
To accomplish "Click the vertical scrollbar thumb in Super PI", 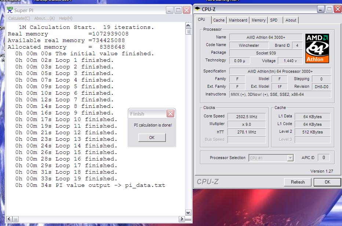I will click(x=188, y=32).
